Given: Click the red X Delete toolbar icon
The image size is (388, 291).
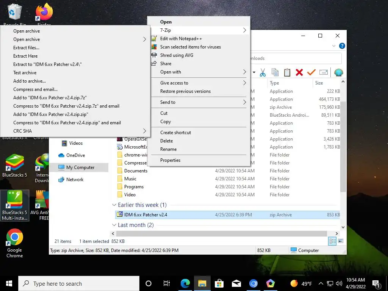Looking at the screenshot, I should (299, 72).
